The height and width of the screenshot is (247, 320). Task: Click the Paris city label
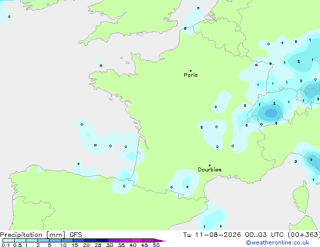(x=191, y=75)
